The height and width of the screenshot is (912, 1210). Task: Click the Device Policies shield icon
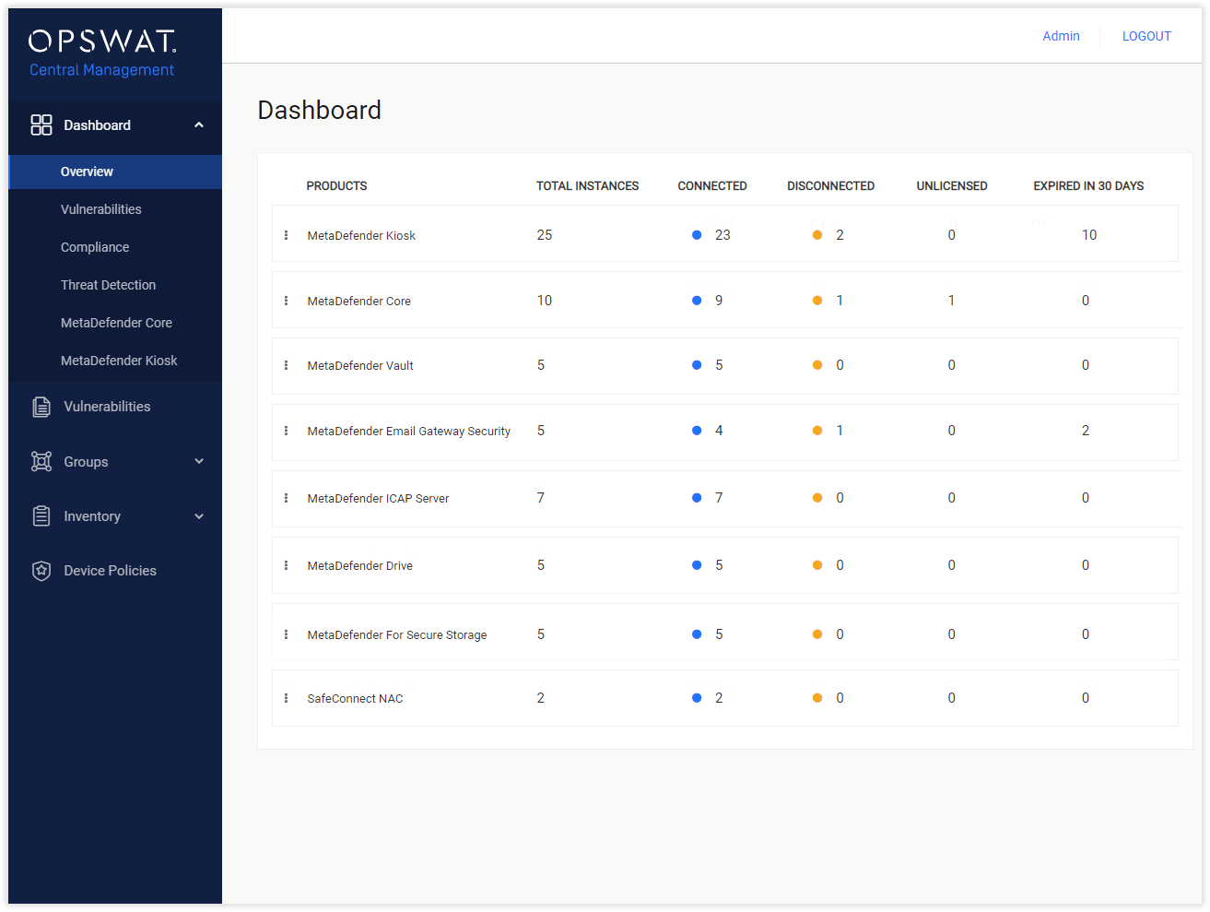pos(41,571)
